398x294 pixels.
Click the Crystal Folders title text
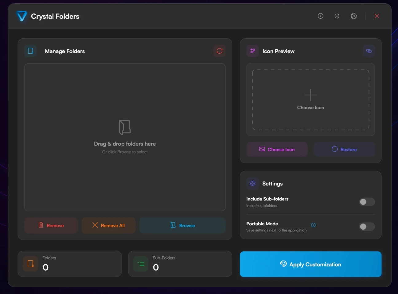coord(55,17)
